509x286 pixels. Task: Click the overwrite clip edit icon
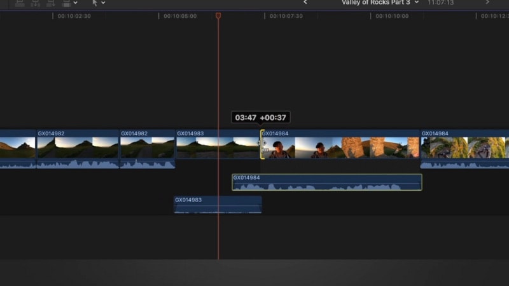(x=66, y=3)
